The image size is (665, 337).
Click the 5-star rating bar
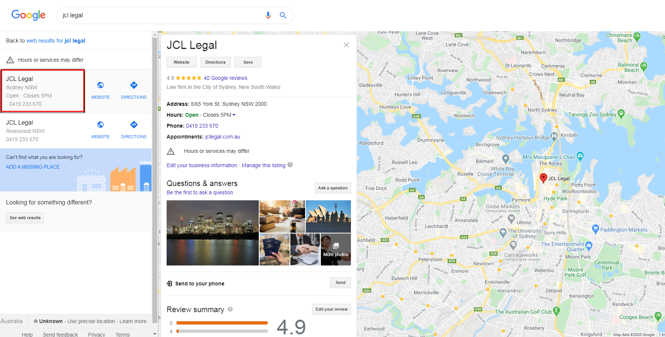(x=222, y=323)
